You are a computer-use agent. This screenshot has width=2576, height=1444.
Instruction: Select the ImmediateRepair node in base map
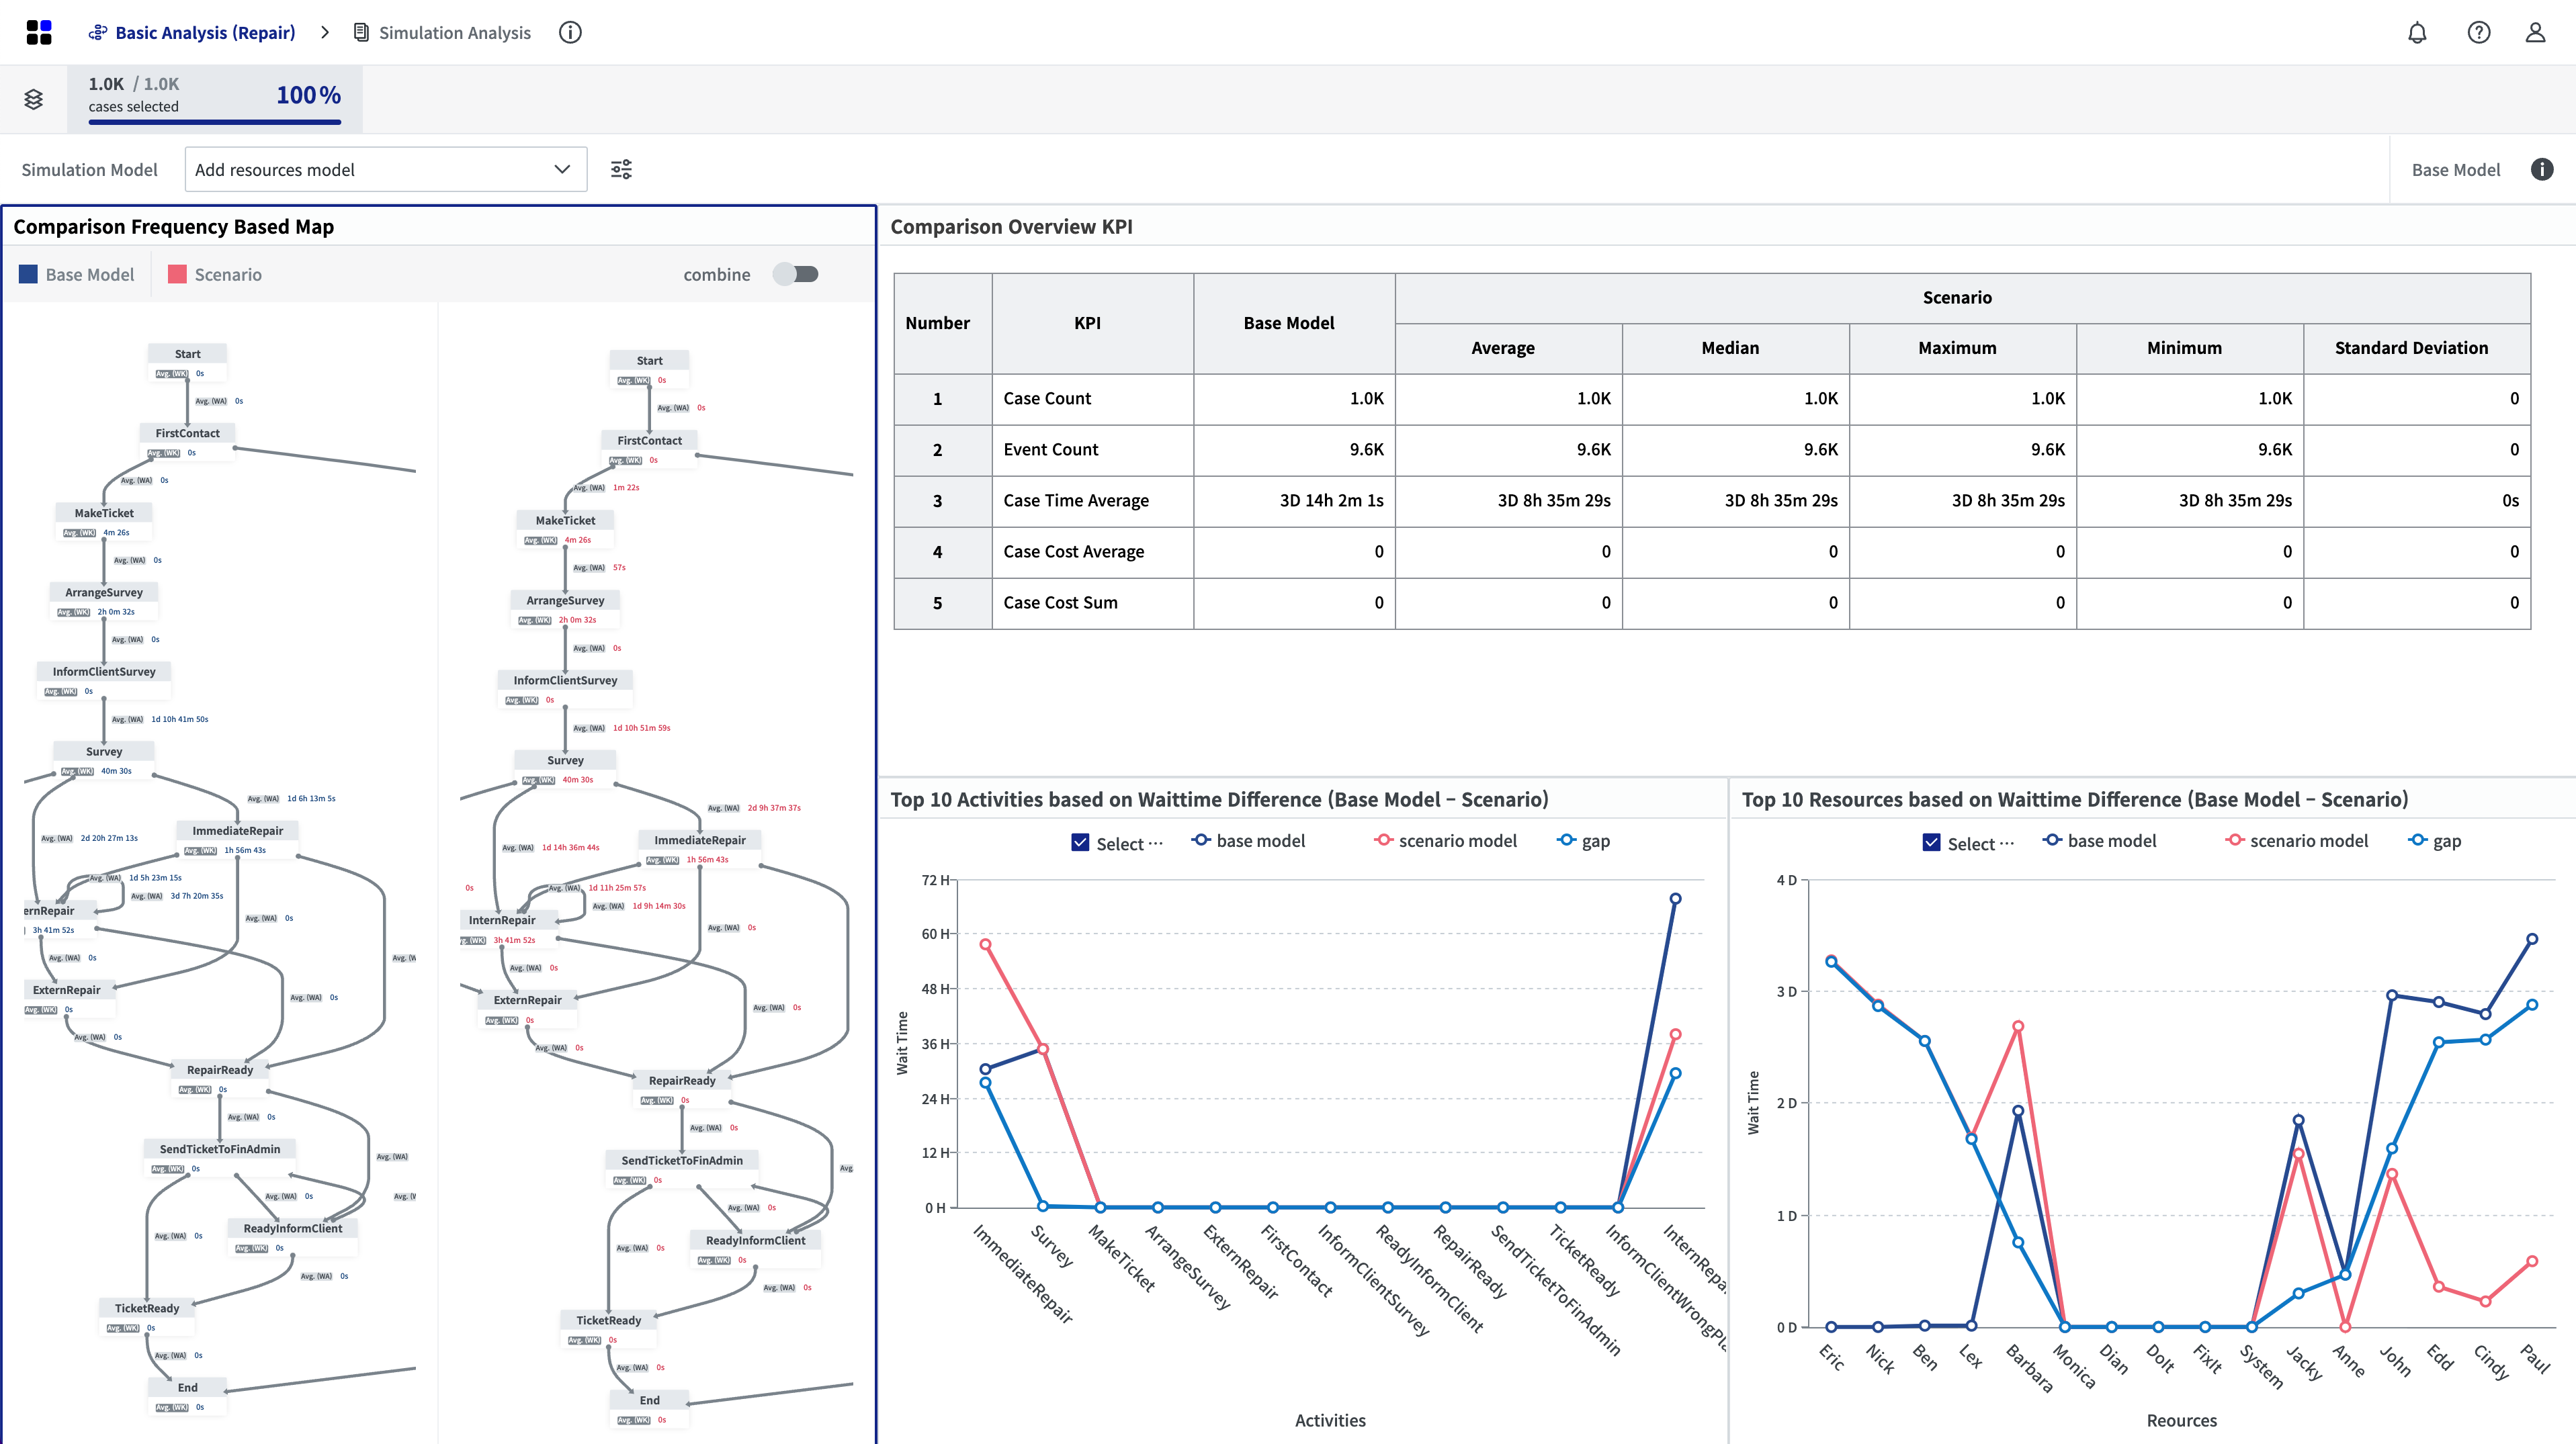237,830
